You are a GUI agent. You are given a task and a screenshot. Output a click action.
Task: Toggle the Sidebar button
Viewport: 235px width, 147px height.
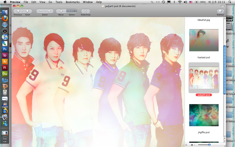click(x=220, y=11)
